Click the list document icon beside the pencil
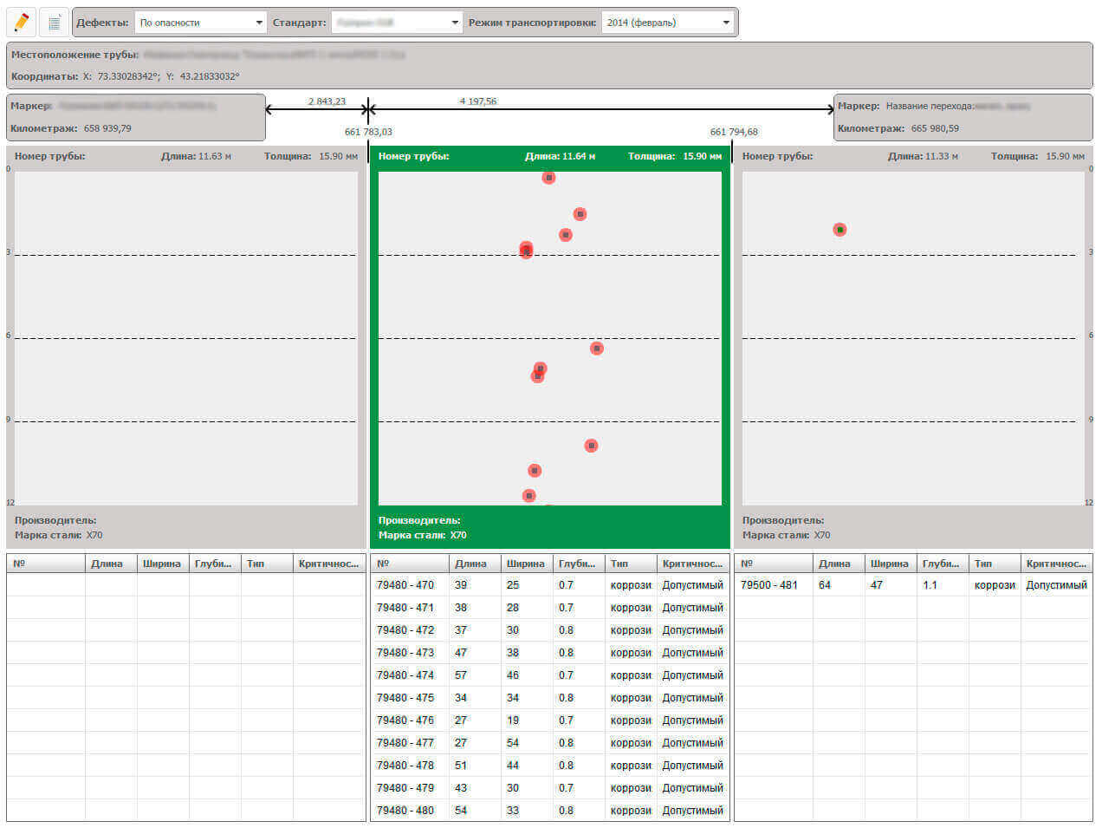 [54, 23]
